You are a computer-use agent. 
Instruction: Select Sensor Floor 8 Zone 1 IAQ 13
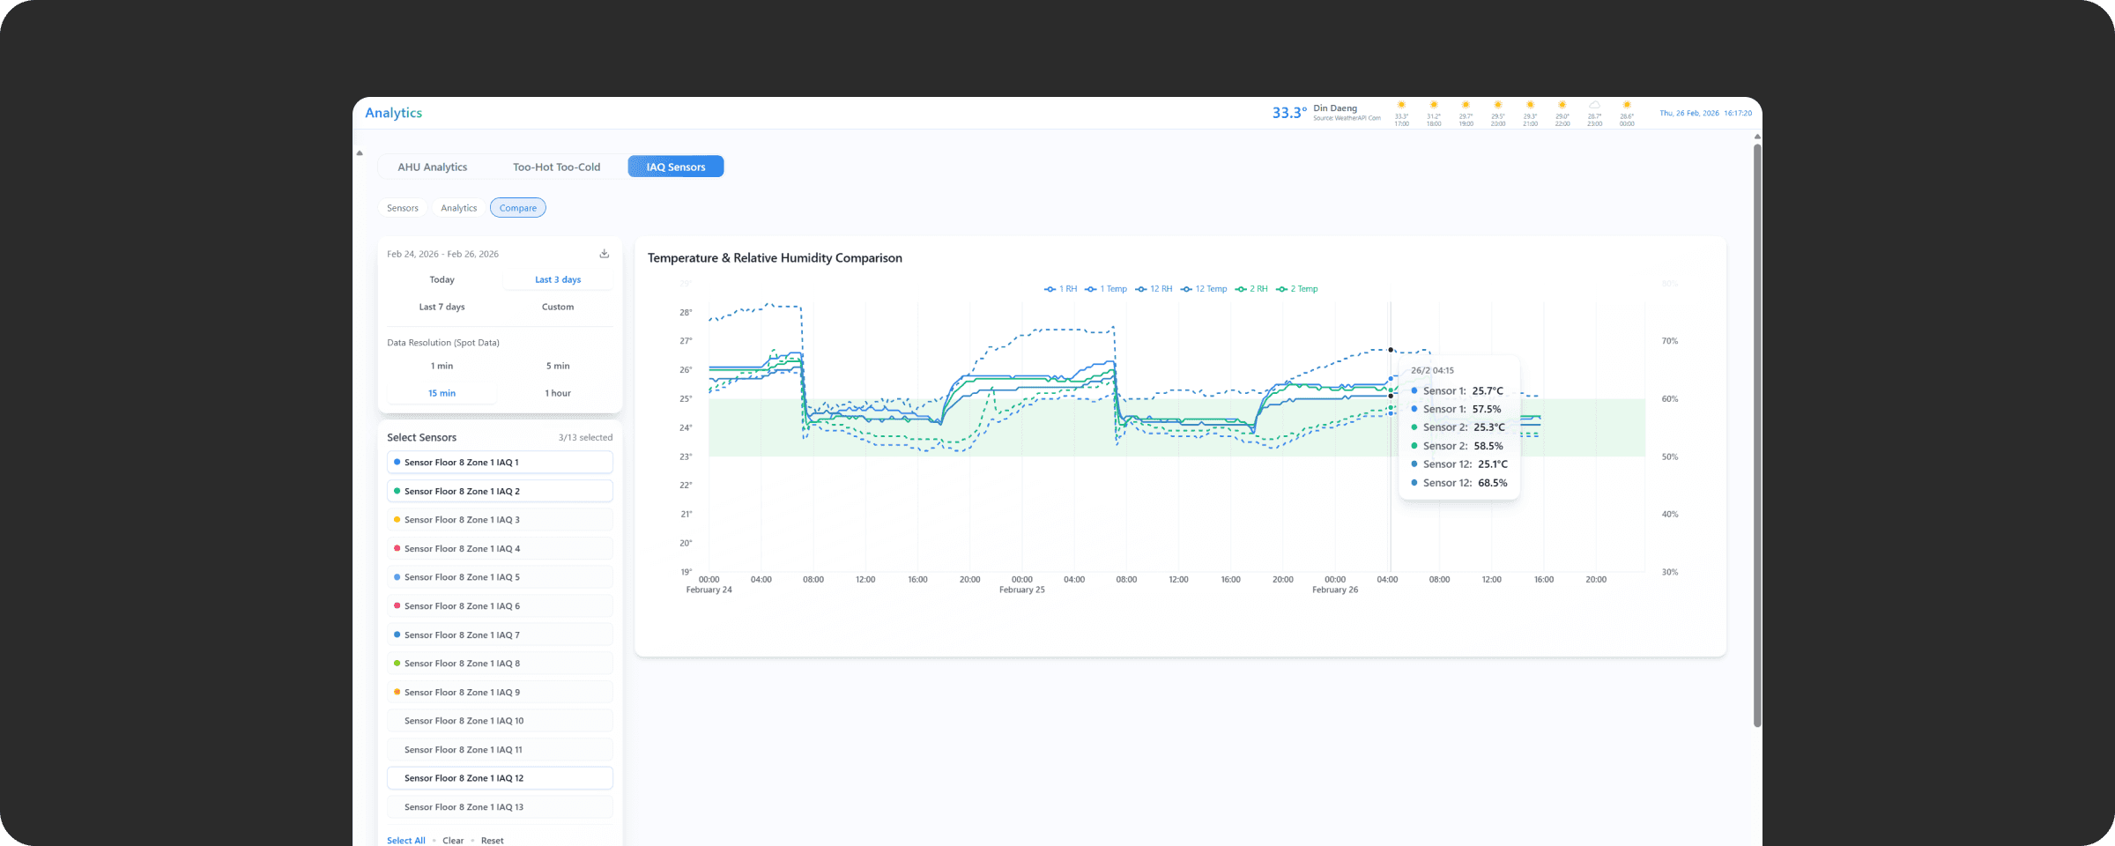pyautogui.click(x=500, y=807)
